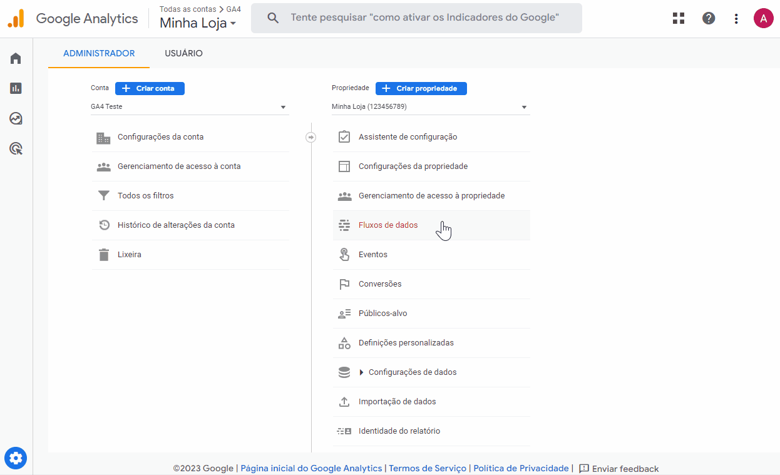
Task: Click the Criar conta button
Action: click(150, 88)
